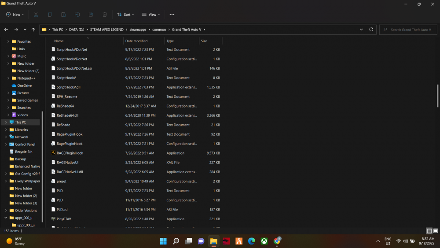The height and width of the screenshot is (248, 440).
Task: Click steamapps in the address path
Action: coord(138,30)
